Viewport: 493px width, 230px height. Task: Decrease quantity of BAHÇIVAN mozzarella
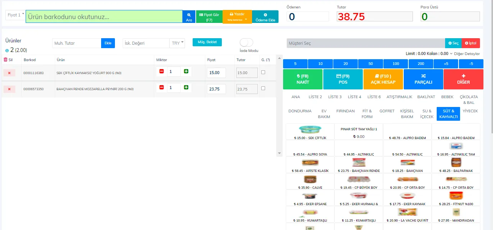[x=161, y=87]
